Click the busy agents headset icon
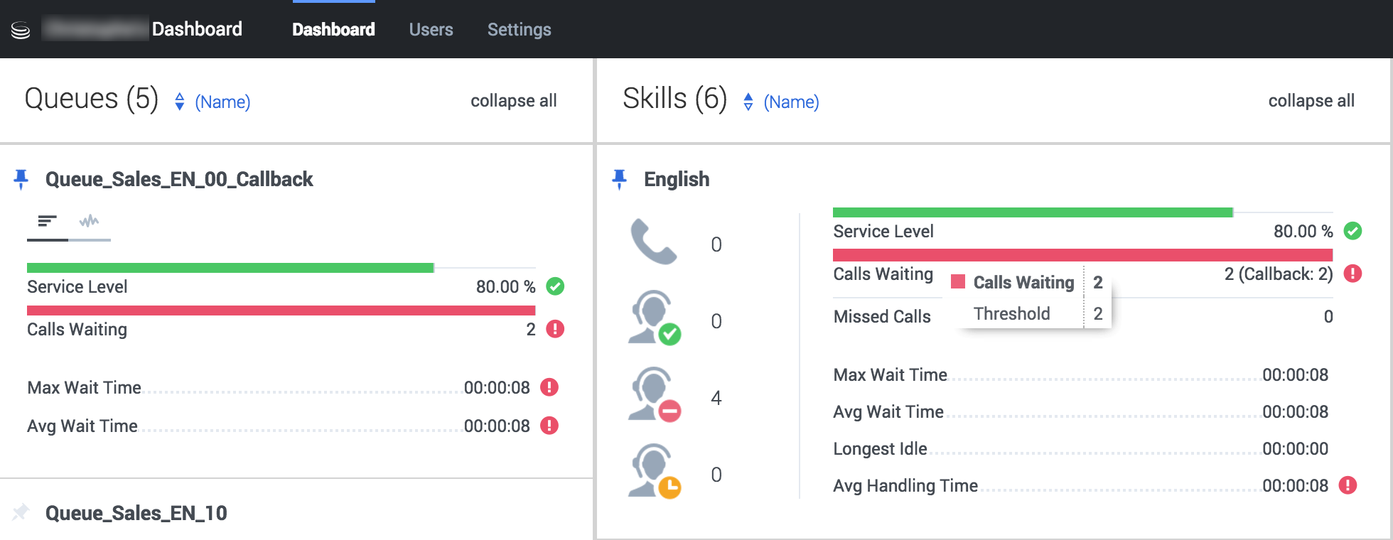 [654, 395]
